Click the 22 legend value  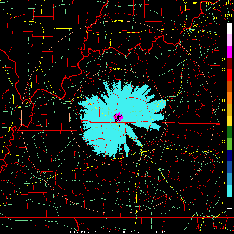click(x=223, y=142)
